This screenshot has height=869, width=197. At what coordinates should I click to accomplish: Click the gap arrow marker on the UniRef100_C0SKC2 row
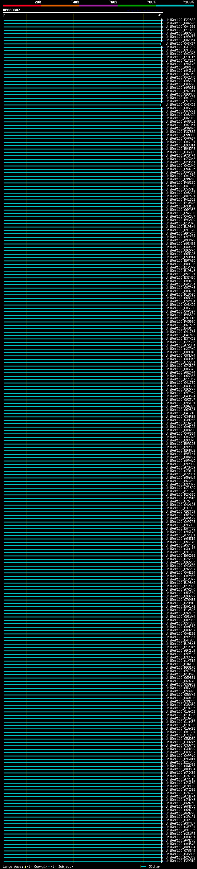(161, 105)
